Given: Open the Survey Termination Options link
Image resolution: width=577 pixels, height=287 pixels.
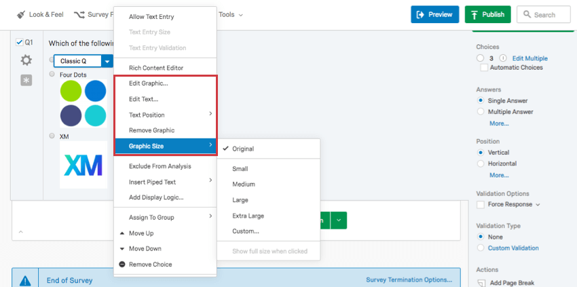Looking at the screenshot, I should [409, 280].
